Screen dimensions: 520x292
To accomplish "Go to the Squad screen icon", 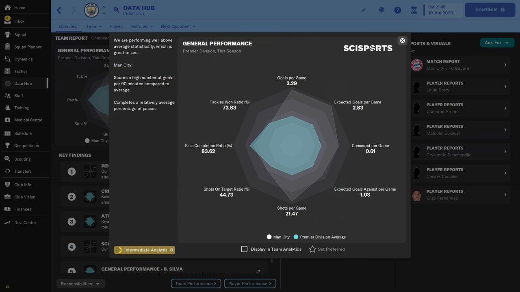I will point(7,35).
